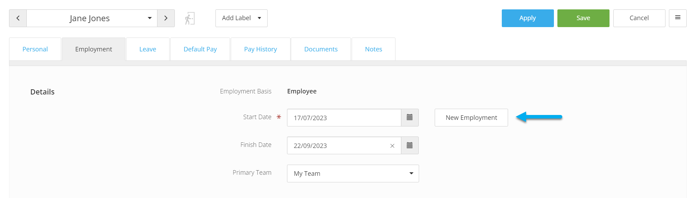The height and width of the screenshot is (198, 695).
Task: Open the hamburger menu next to Cancel
Action: click(678, 18)
